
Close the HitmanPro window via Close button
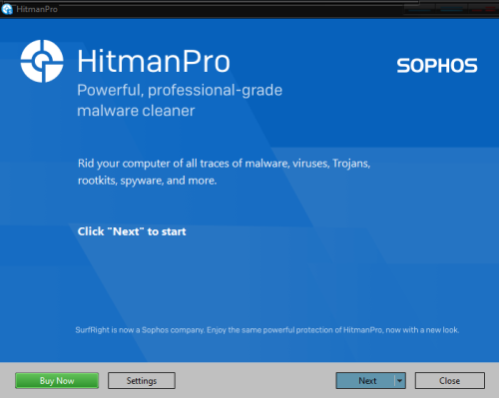450,381
